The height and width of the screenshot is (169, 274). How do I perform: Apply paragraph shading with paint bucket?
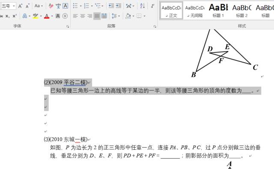(128, 16)
